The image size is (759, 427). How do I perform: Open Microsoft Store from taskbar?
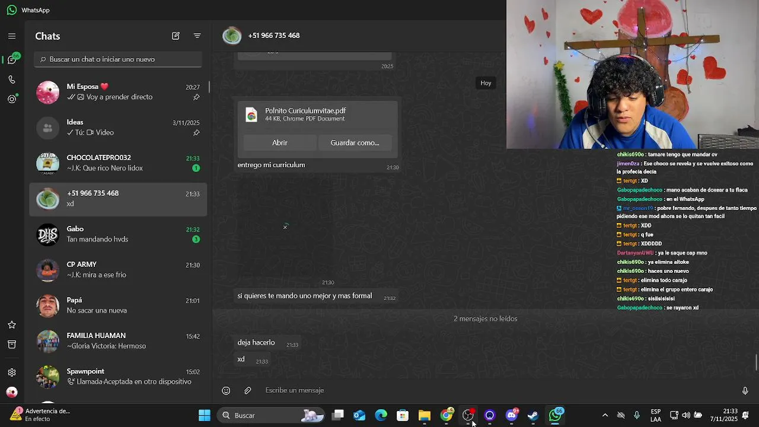coord(403,416)
